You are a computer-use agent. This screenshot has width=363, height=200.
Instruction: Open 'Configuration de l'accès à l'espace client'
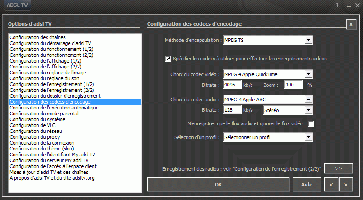click(x=75, y=166)
